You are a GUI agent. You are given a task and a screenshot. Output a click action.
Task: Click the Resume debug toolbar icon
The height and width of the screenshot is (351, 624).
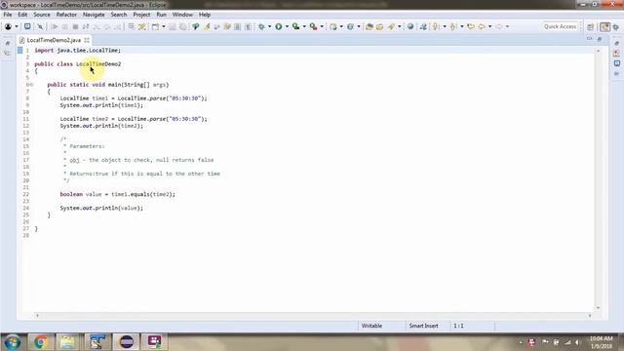coord(55,26)
